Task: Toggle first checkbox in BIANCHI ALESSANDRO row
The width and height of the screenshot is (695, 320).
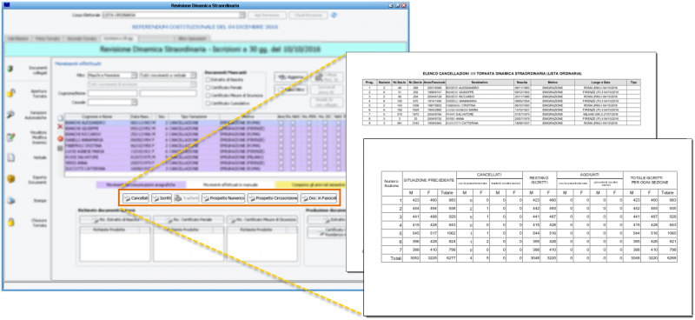Action: 281,123
